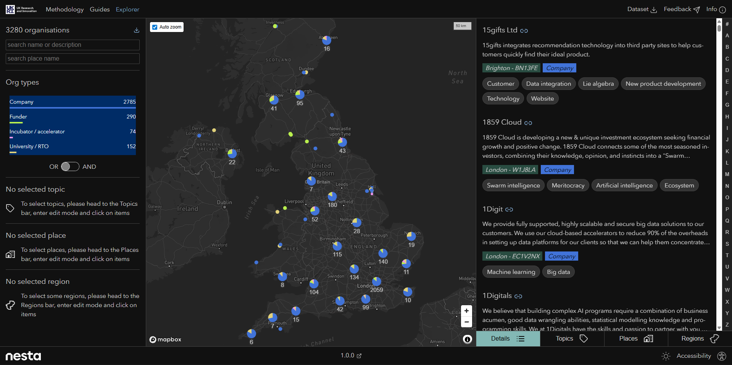Toggle the Funder org type filter
The width and height of the screenshot is (732, 365).
click(73, 117)
